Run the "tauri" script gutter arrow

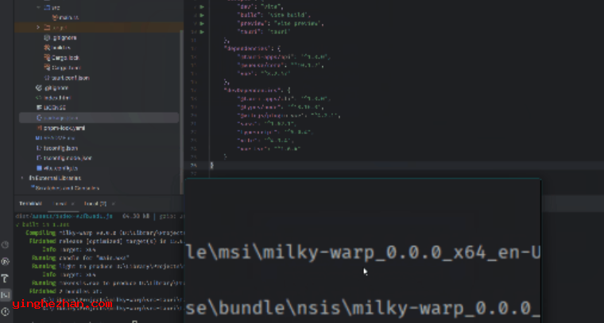pos(202,32)
